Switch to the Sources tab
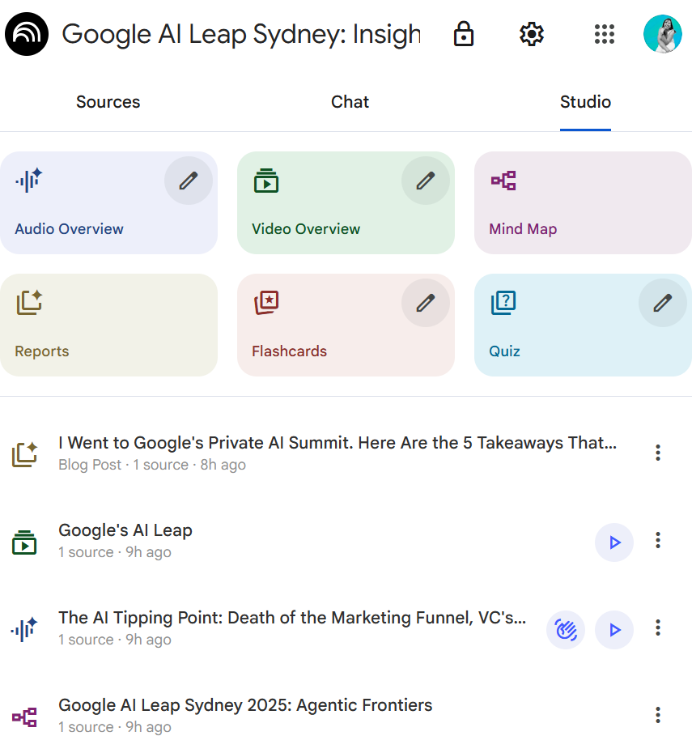 108,102
